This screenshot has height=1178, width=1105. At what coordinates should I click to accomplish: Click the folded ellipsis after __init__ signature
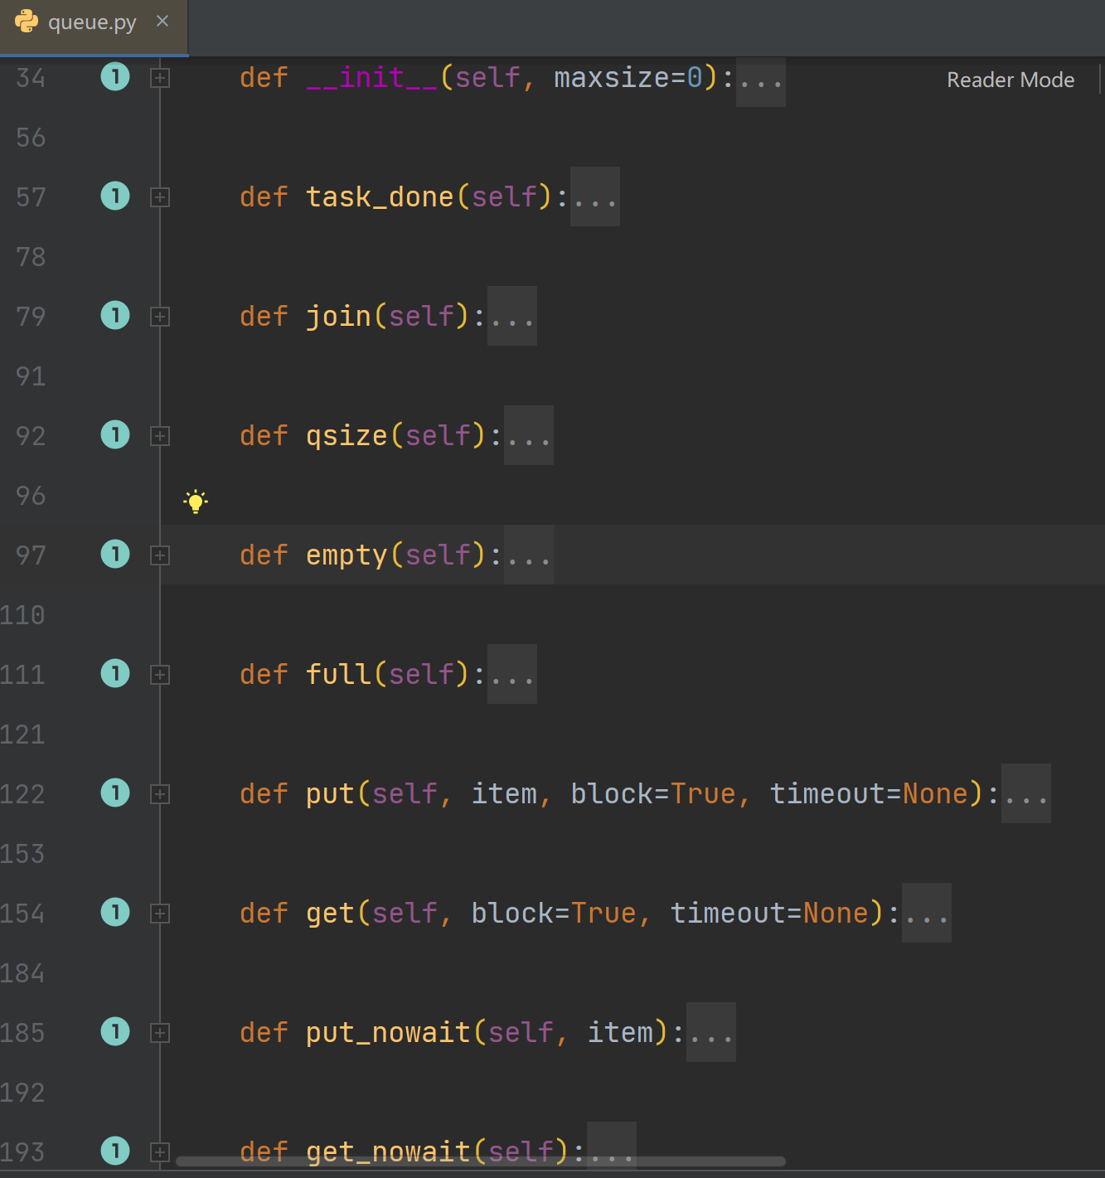click(x=761, y=82)
